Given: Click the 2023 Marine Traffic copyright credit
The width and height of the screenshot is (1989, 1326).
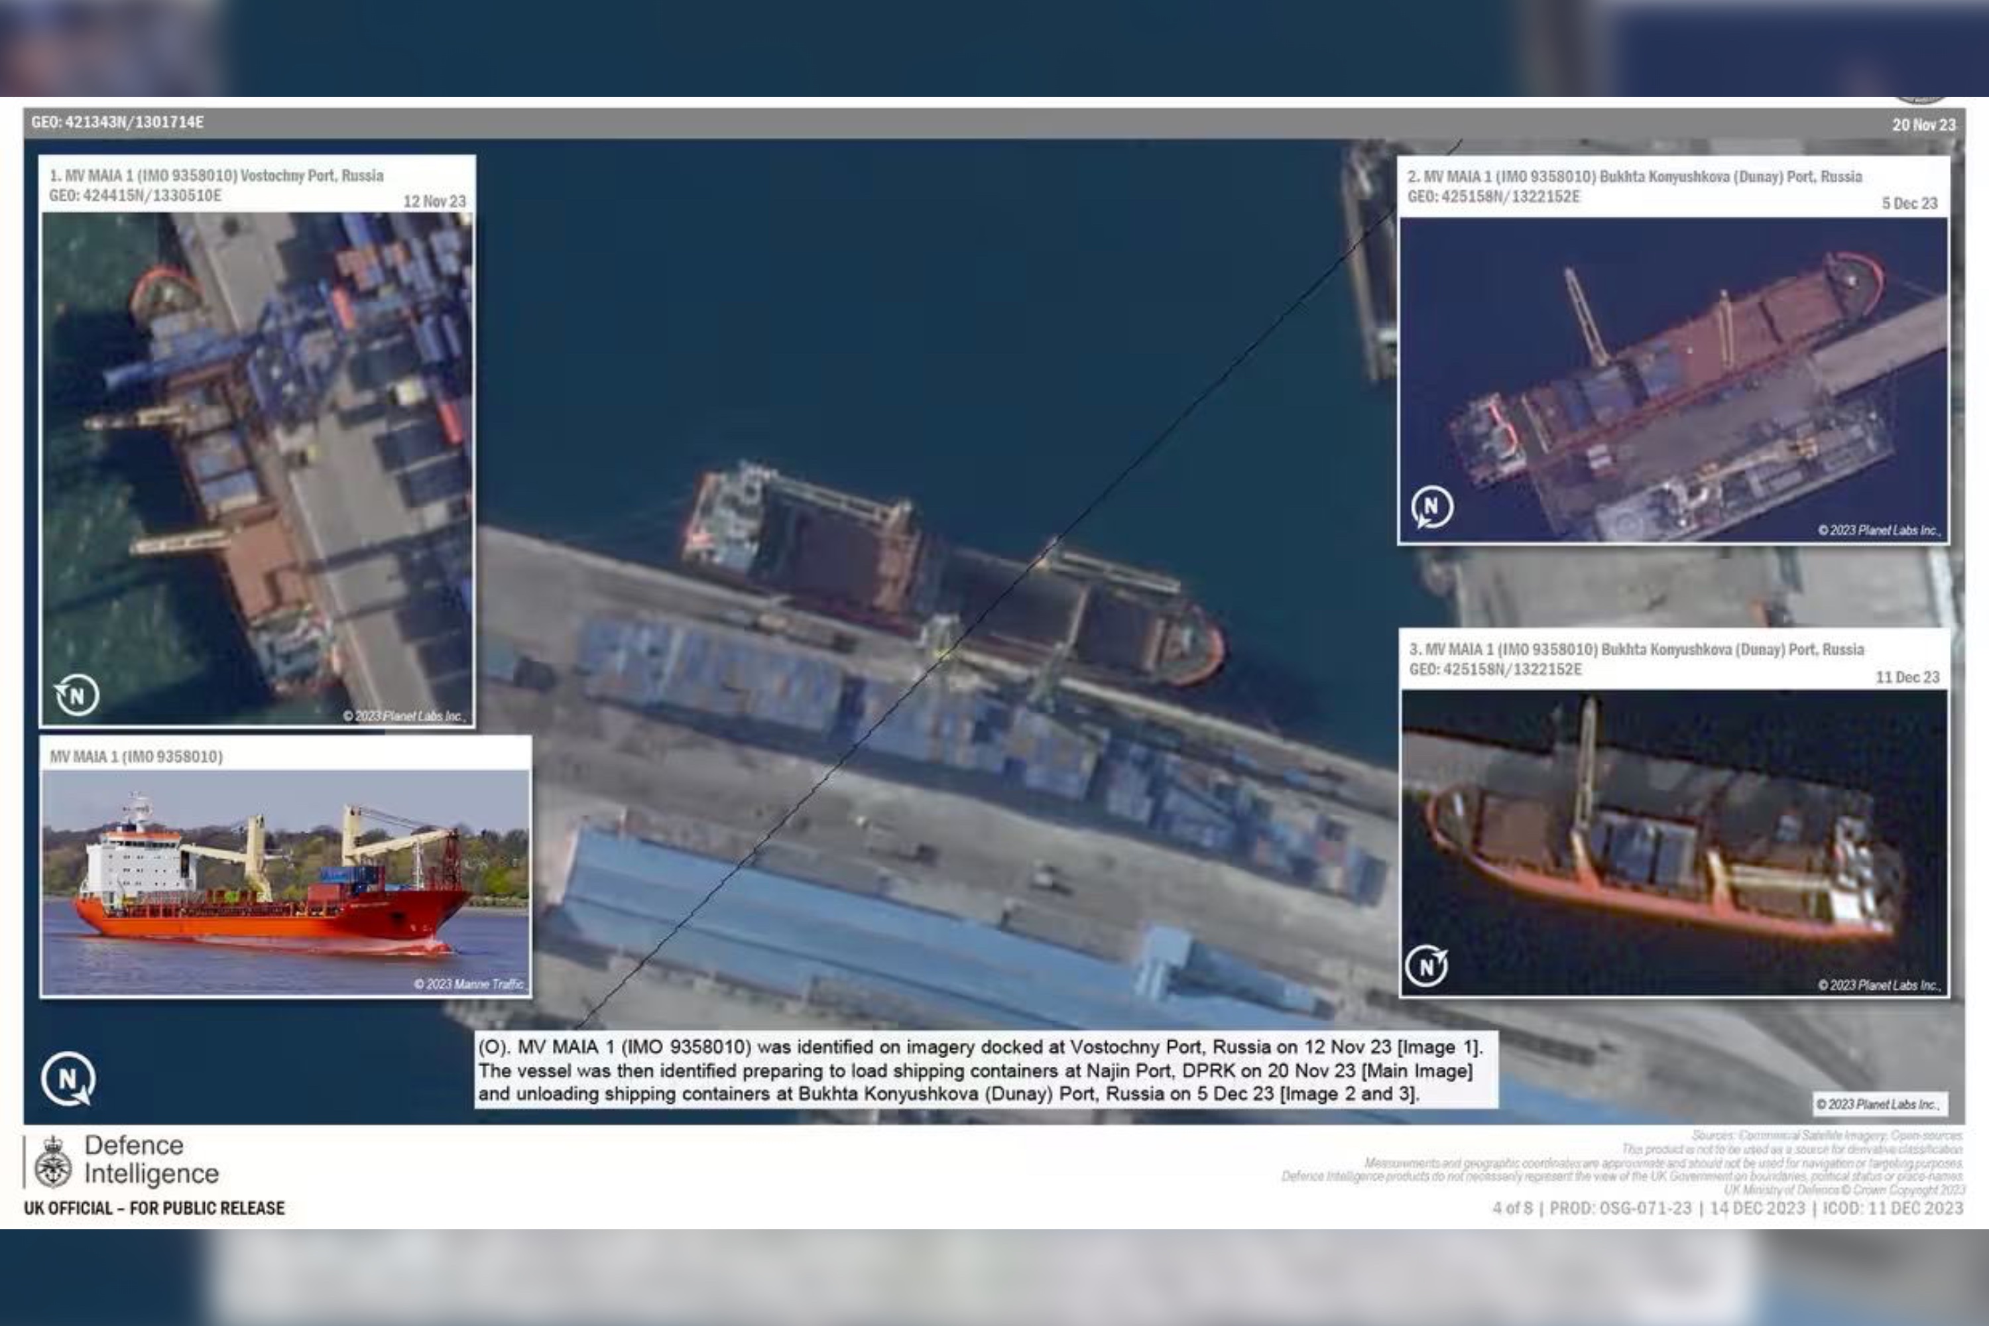Looking at the screenshot, I should tap(469, 983).
